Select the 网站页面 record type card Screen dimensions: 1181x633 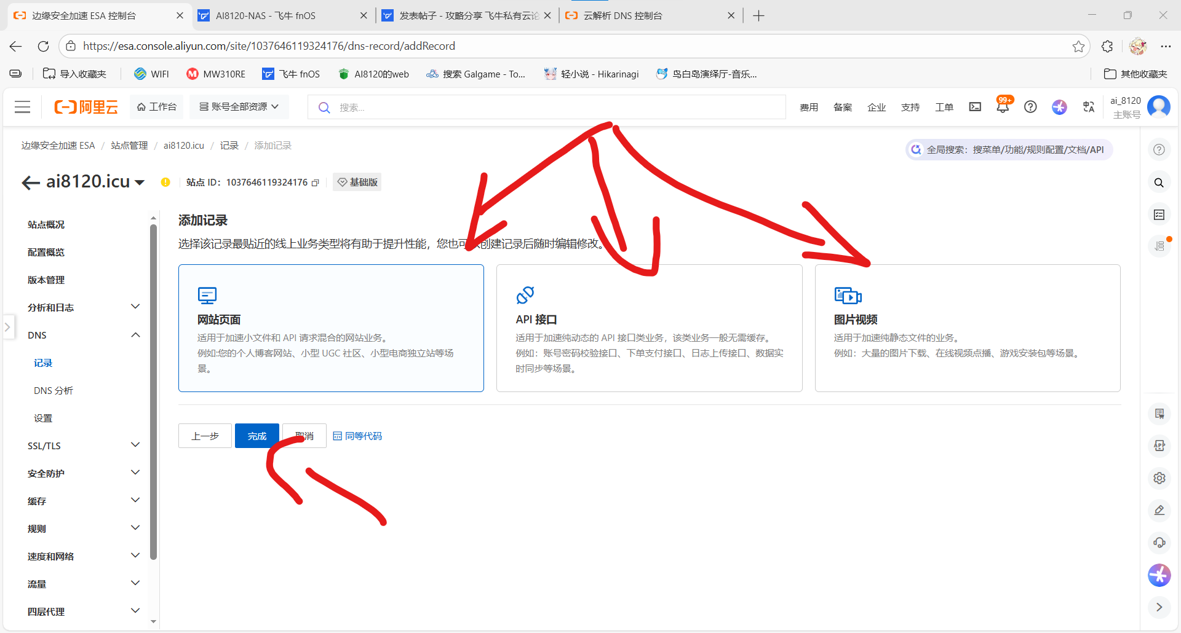click(x=331, y=328)
